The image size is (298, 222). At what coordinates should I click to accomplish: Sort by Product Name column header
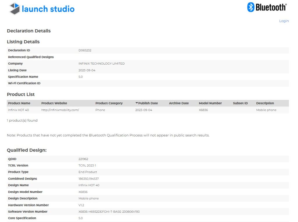click(x=19, y=103)
